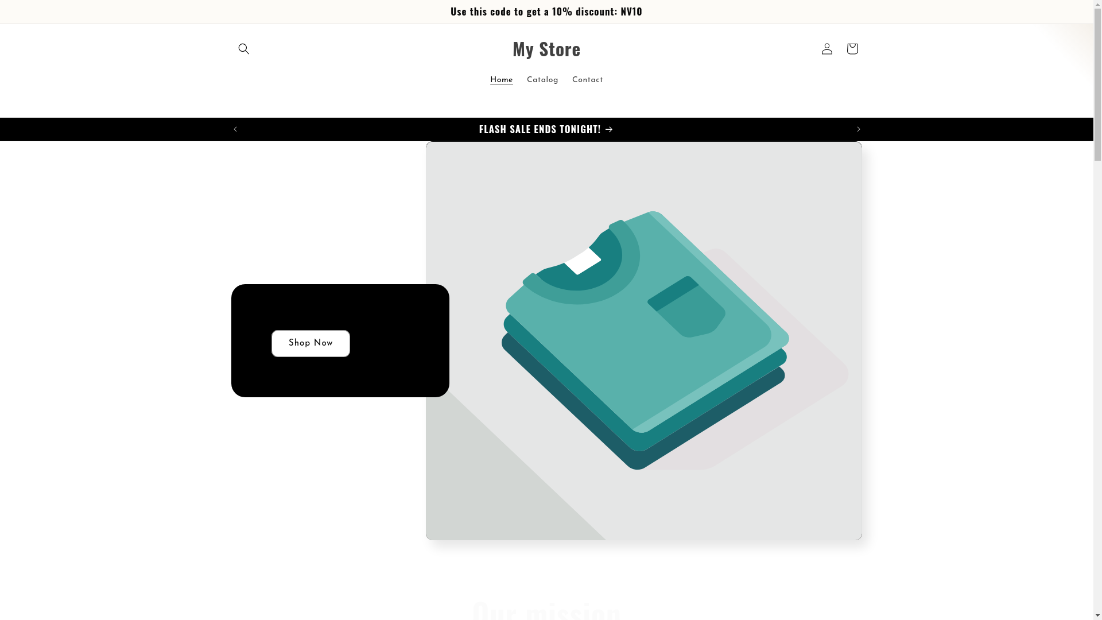1102x620 pixels.
Task: Click the folded t-shirts hero image
Action: click(644, 341)
